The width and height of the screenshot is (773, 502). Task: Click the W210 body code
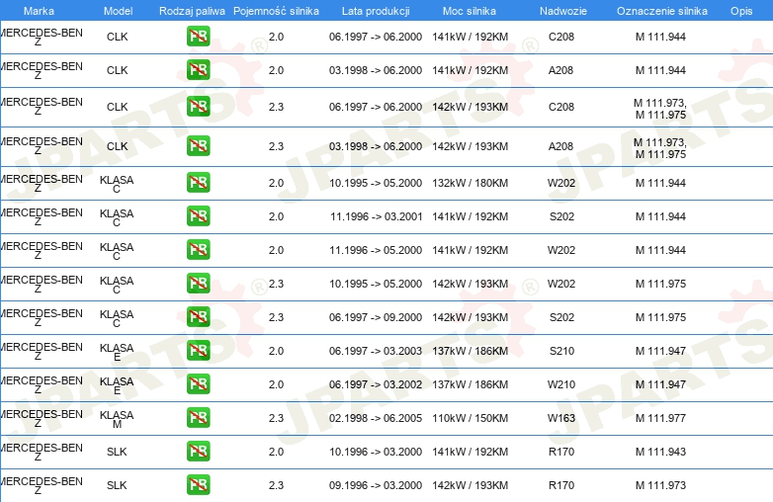coord(561,384)
